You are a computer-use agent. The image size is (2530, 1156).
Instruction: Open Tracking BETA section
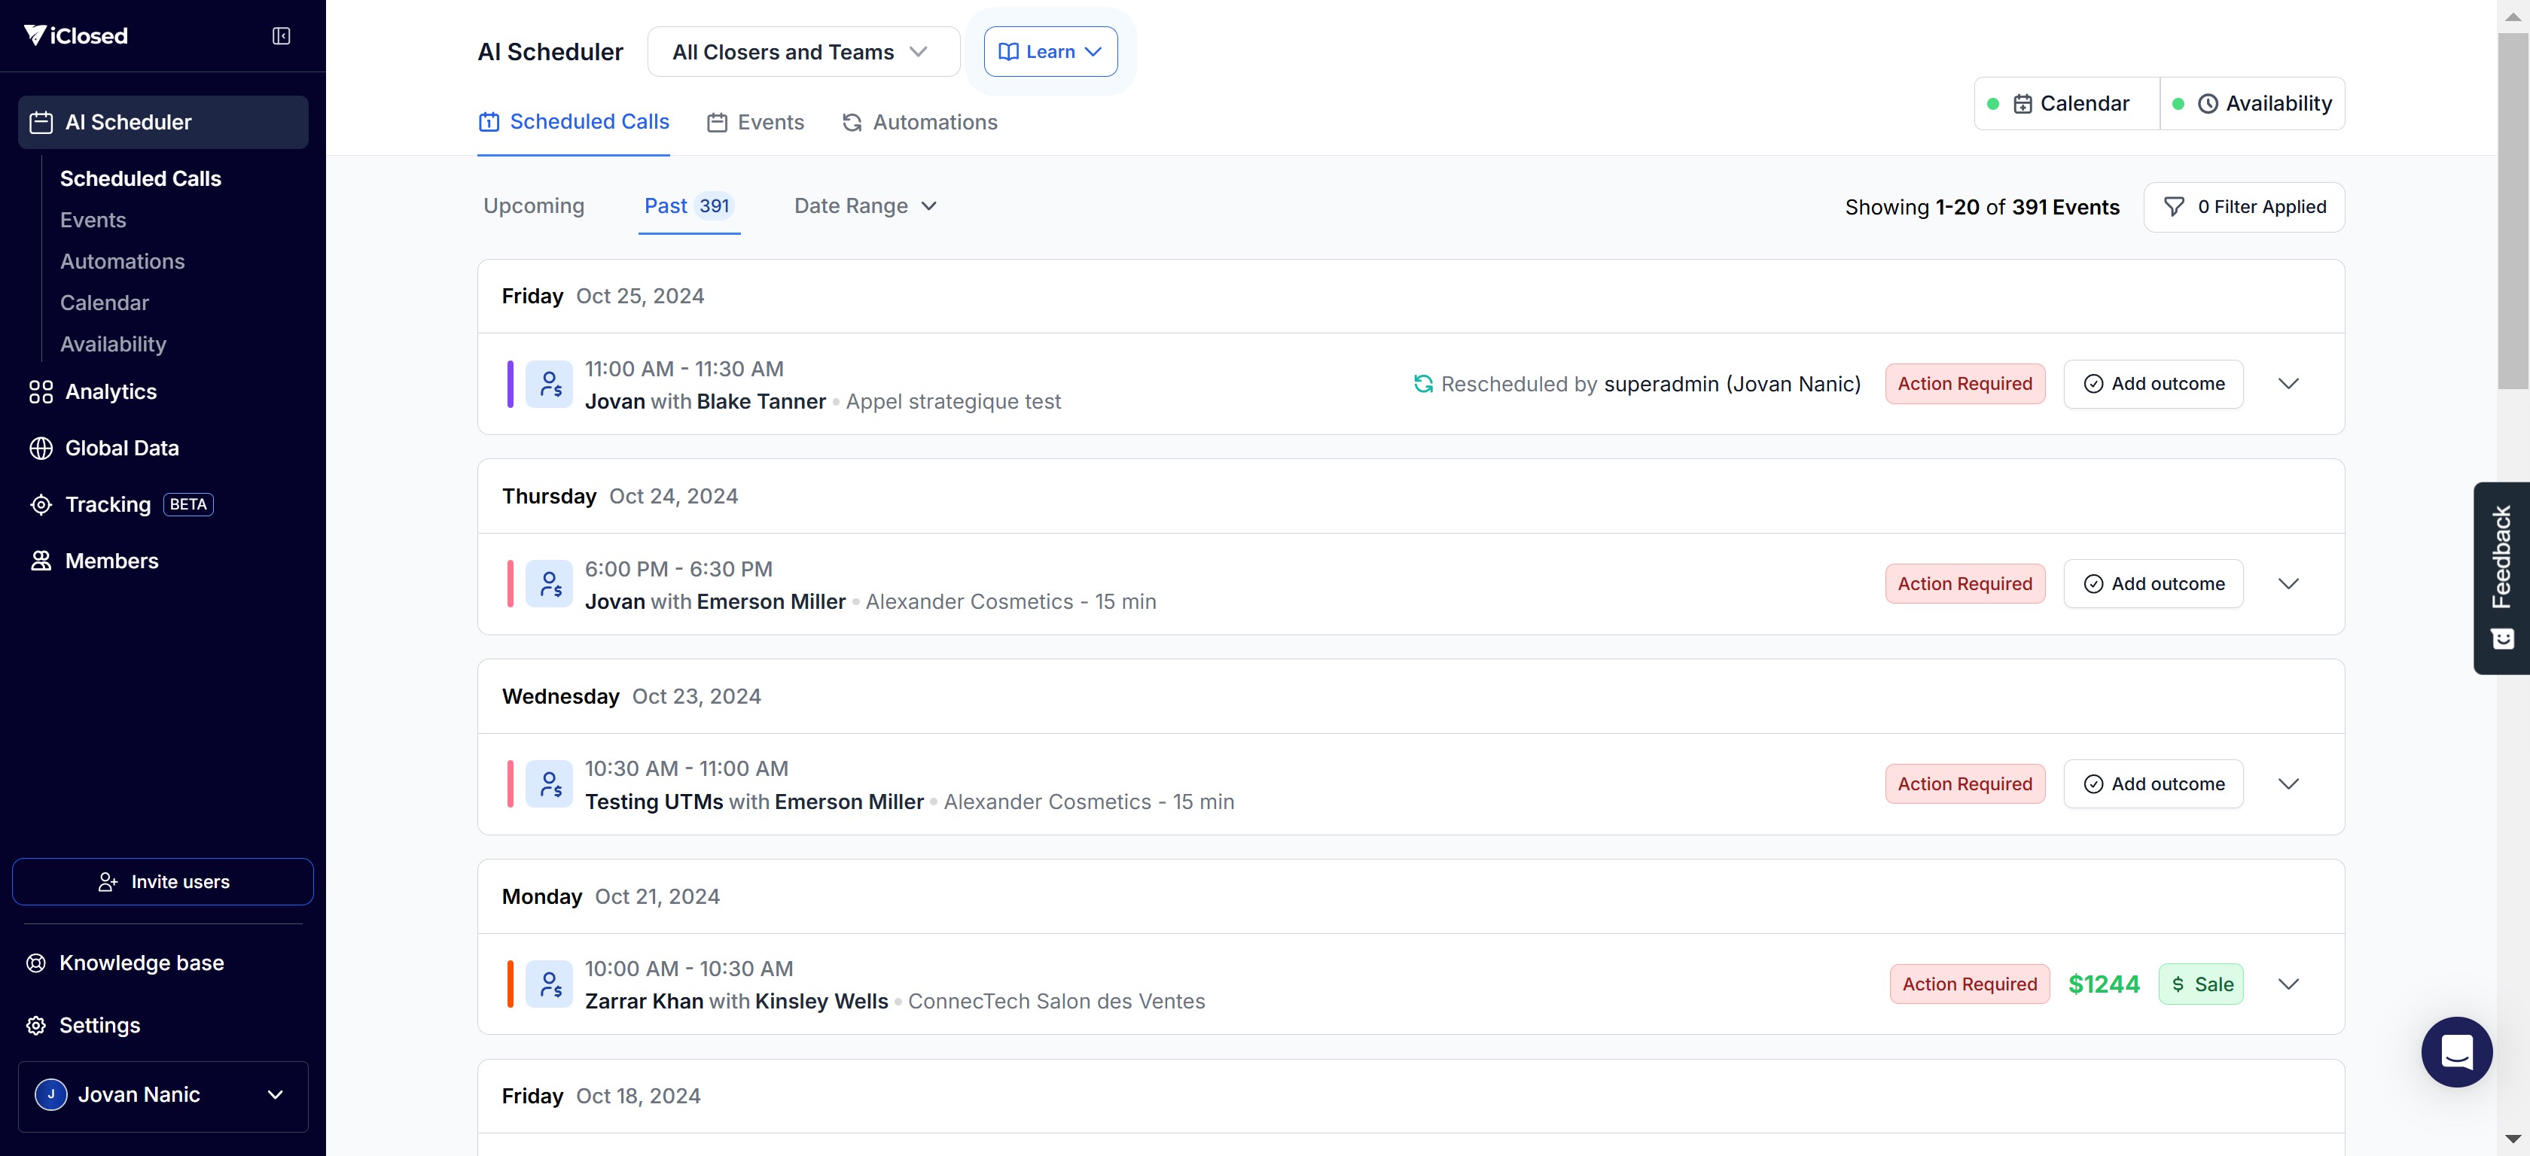coord(108,504)
